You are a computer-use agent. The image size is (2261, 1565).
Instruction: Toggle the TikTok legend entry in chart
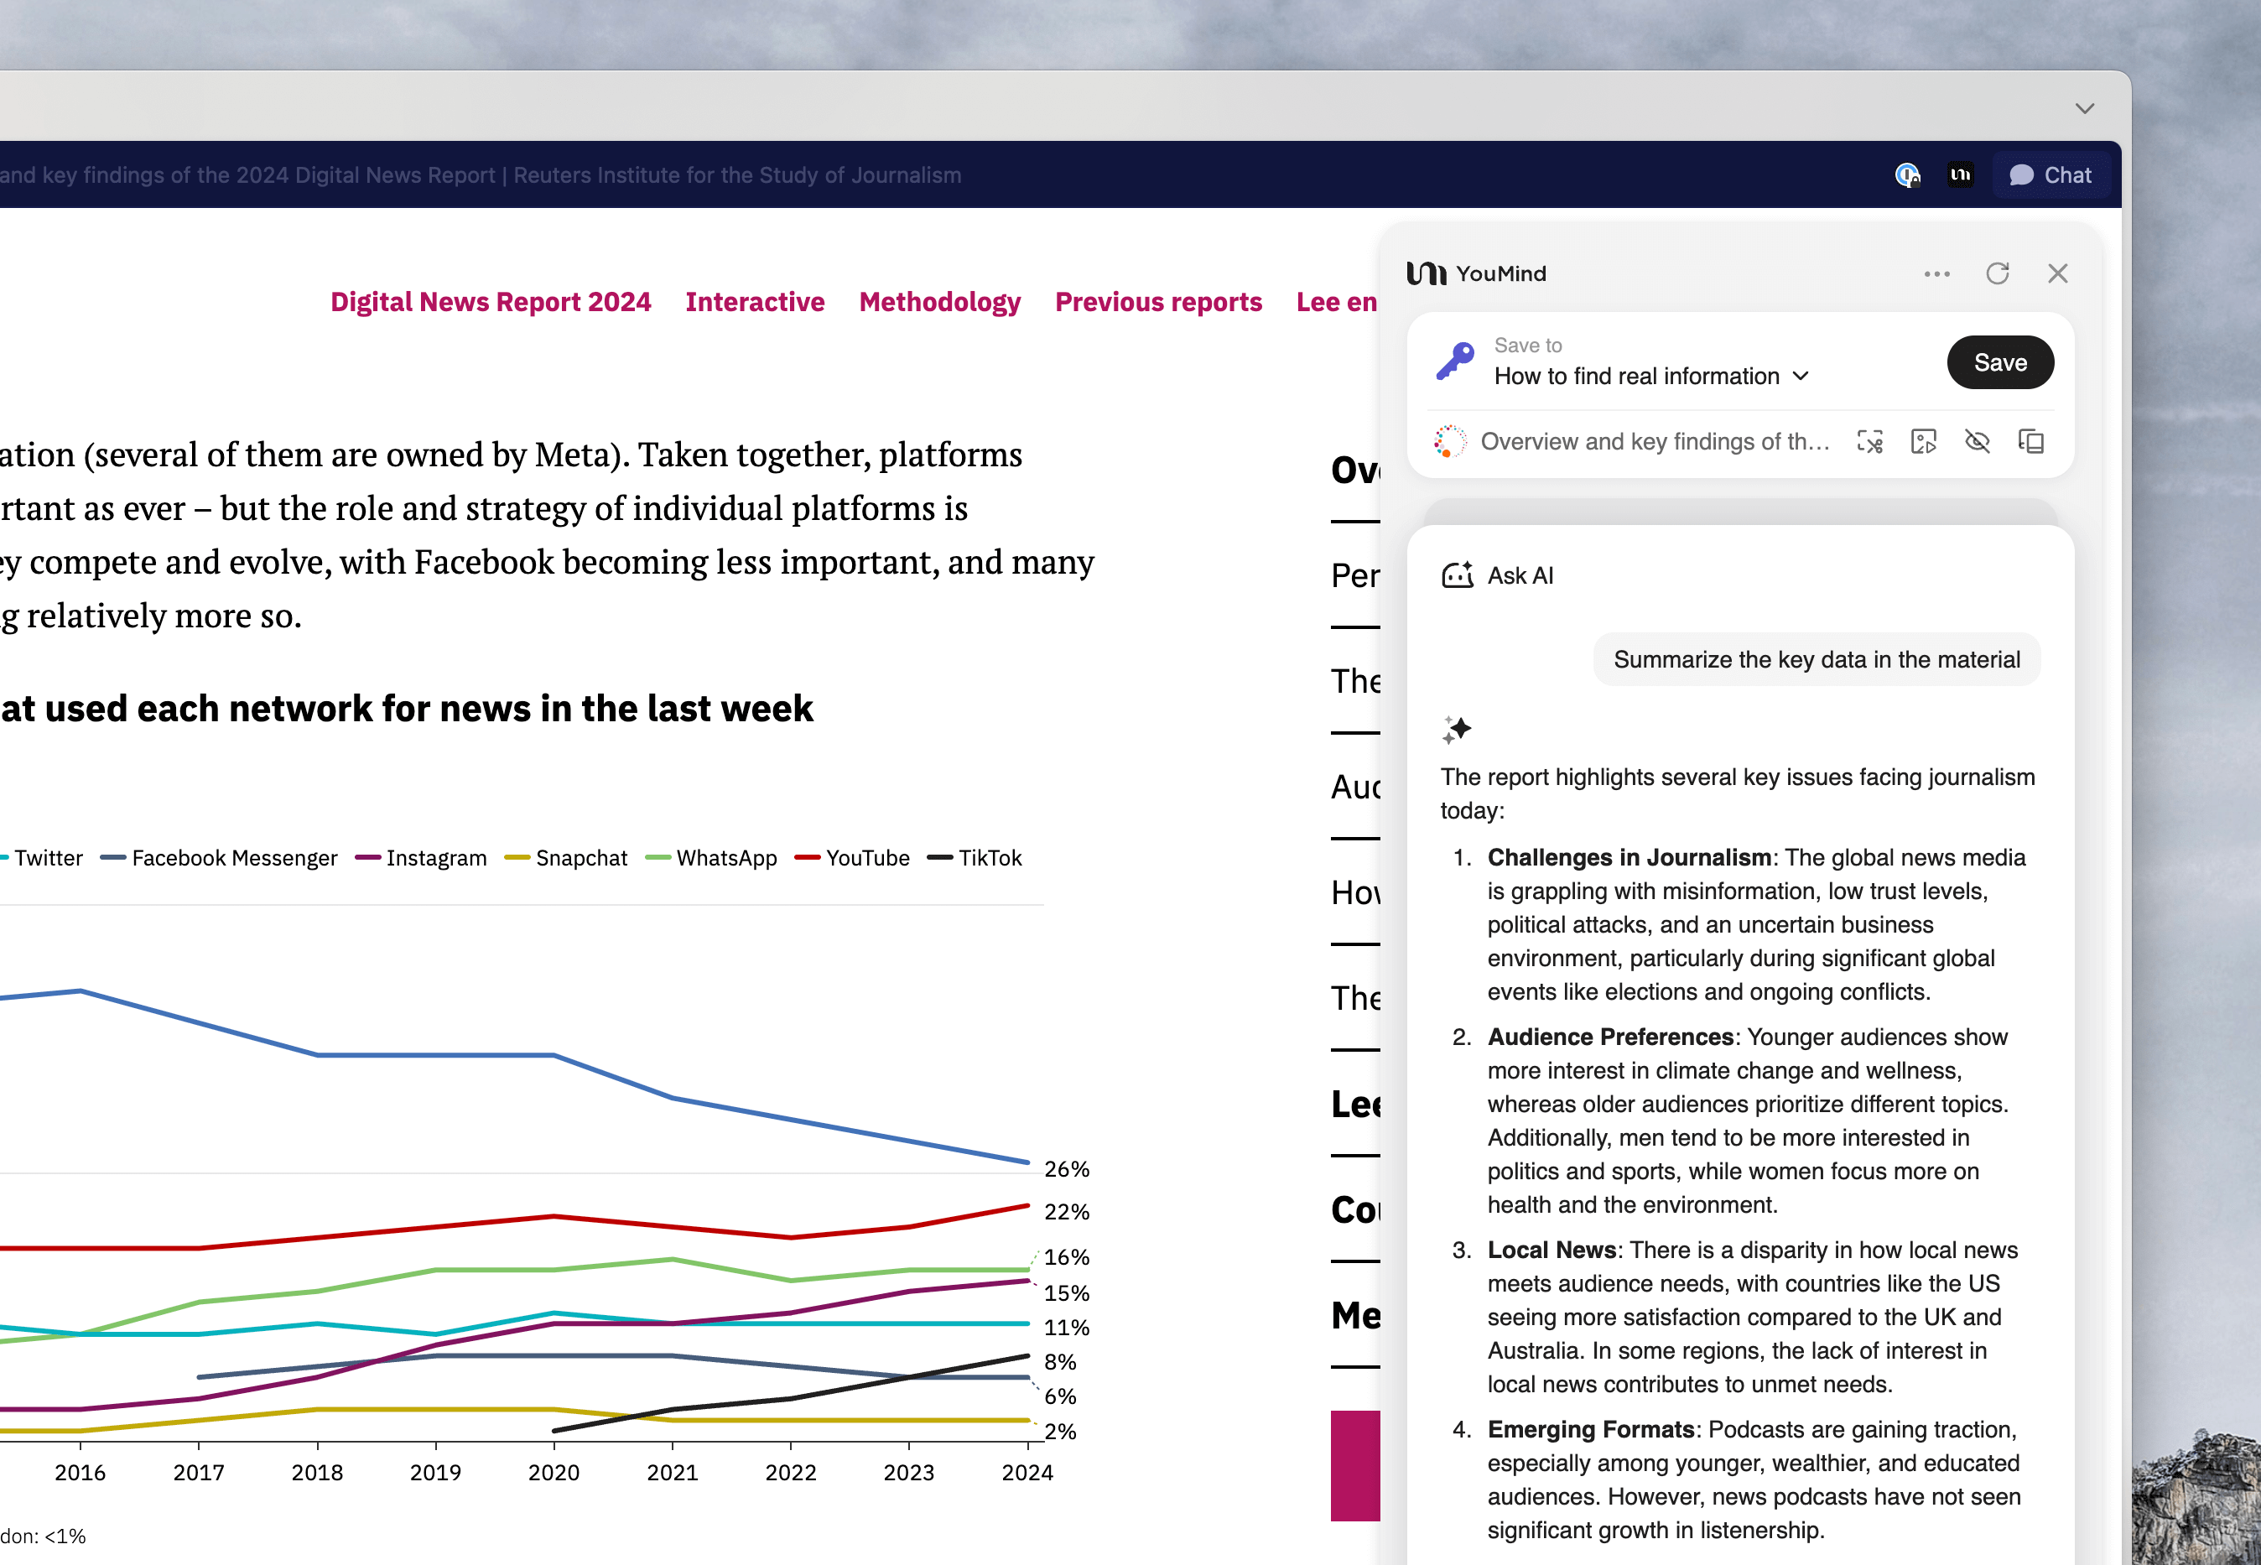[975, 858]
